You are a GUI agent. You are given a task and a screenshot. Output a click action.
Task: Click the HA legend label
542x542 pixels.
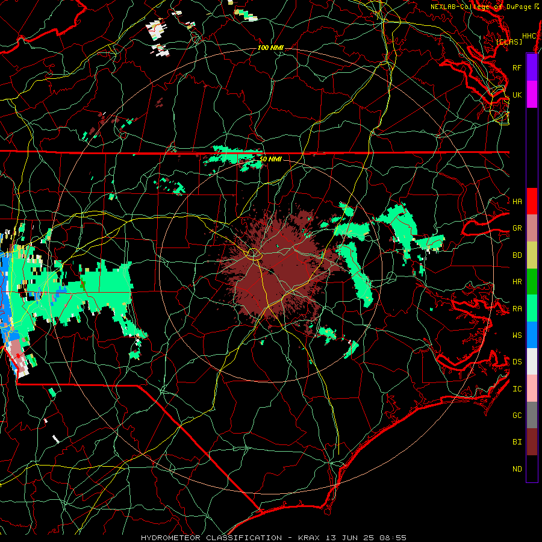tap(517, 201)
